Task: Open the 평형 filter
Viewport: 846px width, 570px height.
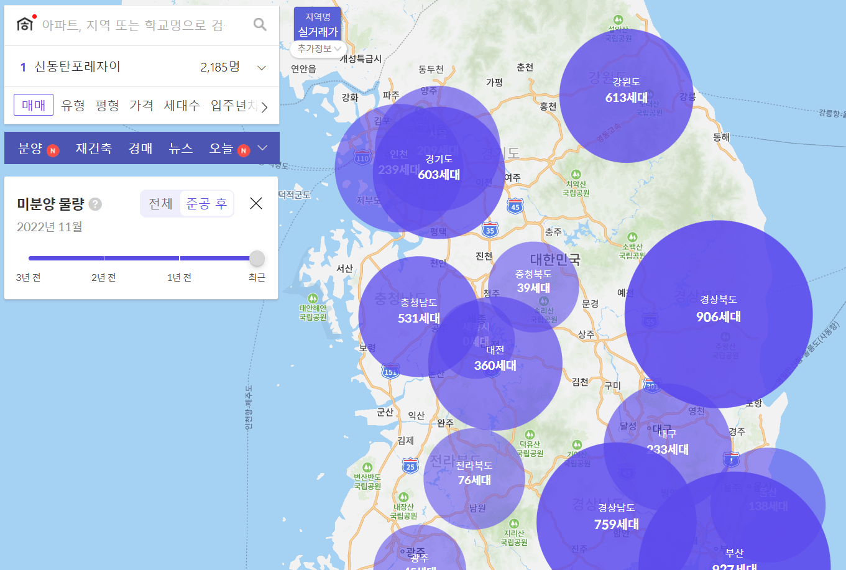Action: [x=108, y=105]
